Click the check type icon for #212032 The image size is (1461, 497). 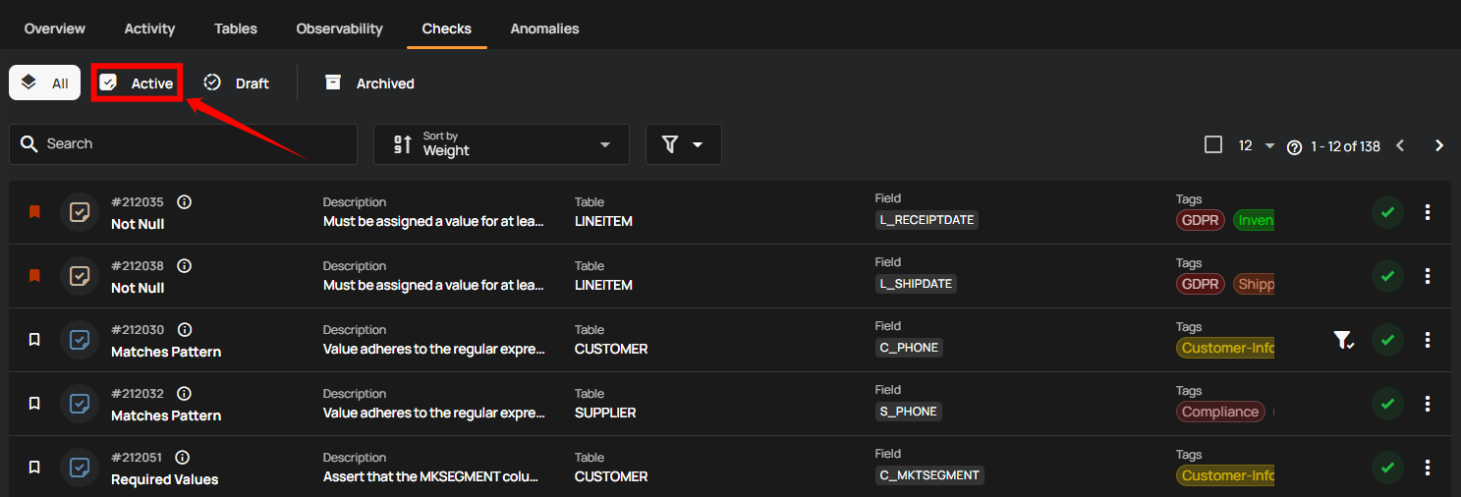[x=80, y=403]
